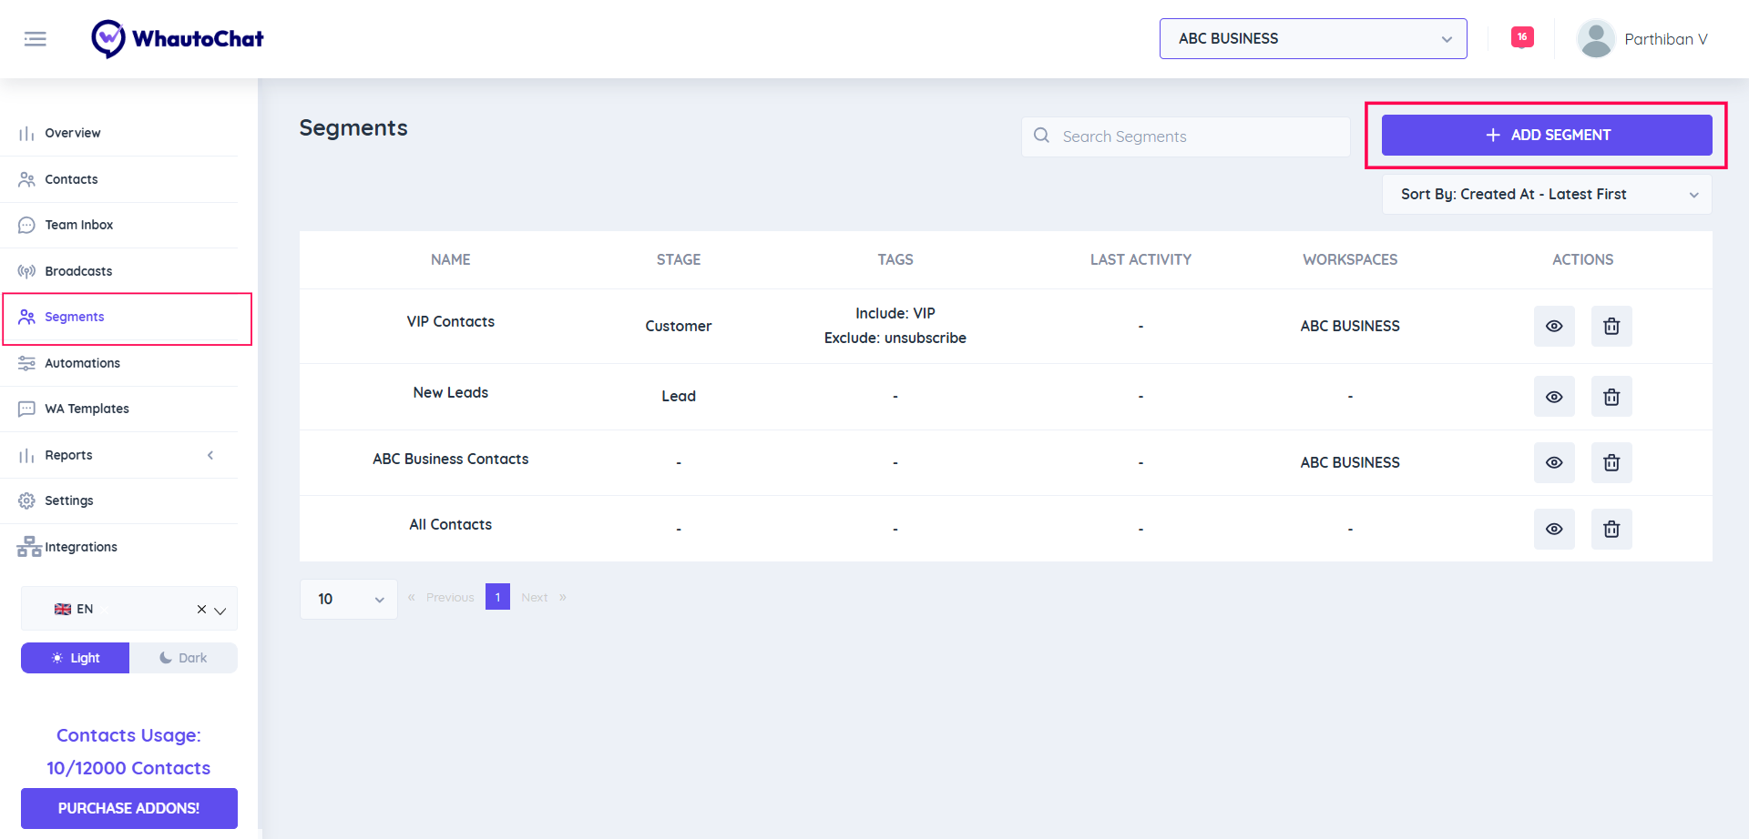The height and width of the screenshot is (839, 1749).
Task: Select the Automations sidebar icon
Action: pos(27,362)
